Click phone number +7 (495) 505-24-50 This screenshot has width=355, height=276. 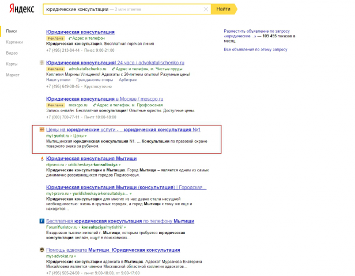pyautogui.click(x=63, y=273)
